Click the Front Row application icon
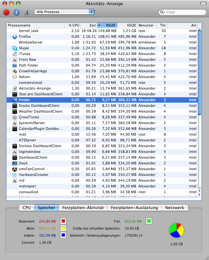 click(x=15, y=60)
